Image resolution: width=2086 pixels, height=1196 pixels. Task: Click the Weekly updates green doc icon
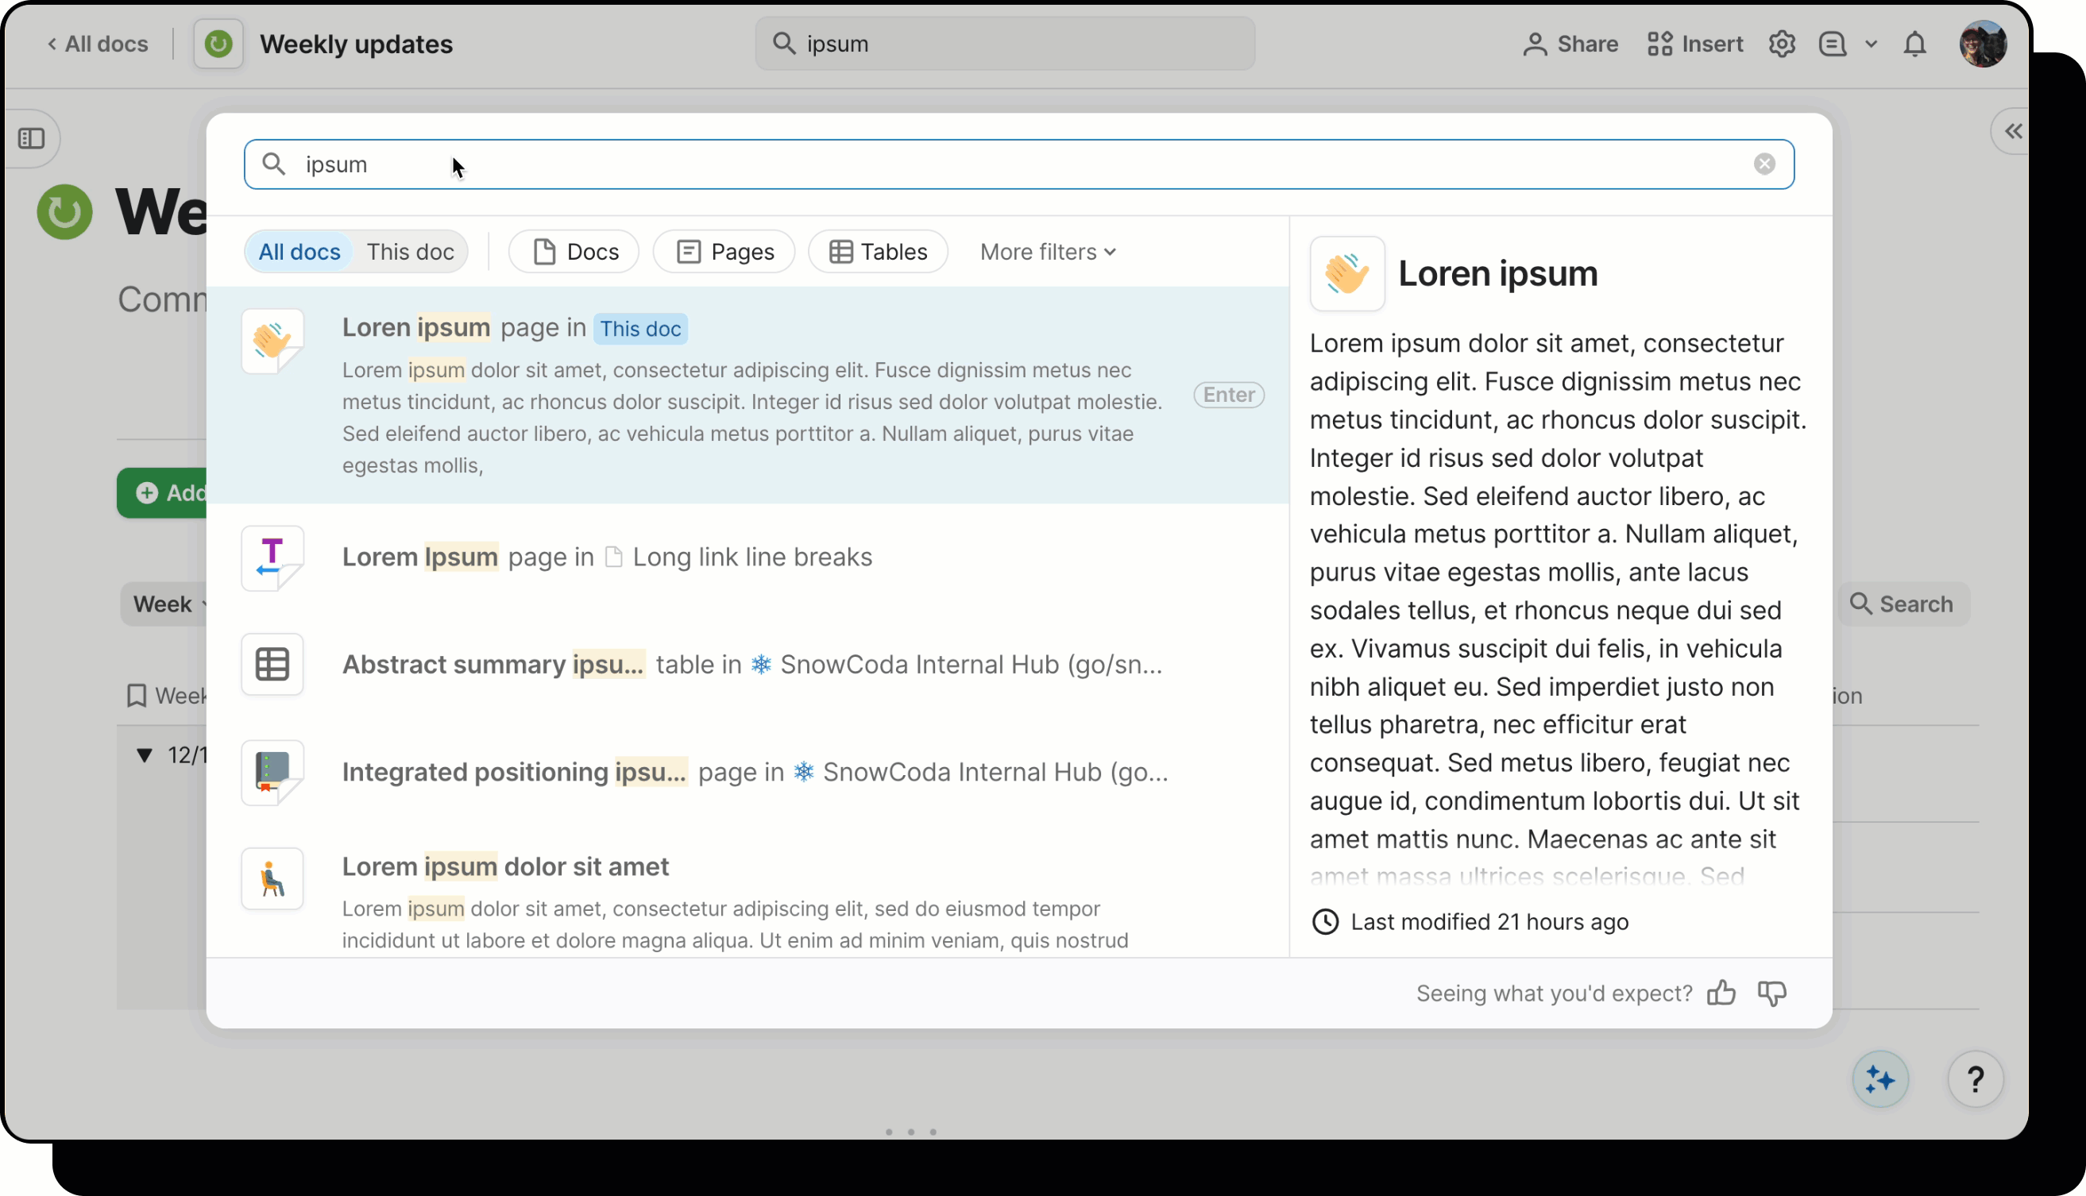(x=218, y=44)
